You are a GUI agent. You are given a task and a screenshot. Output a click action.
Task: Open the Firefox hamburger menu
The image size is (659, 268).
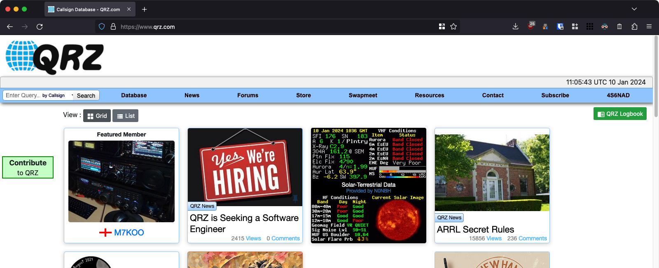tap(649, 26)
